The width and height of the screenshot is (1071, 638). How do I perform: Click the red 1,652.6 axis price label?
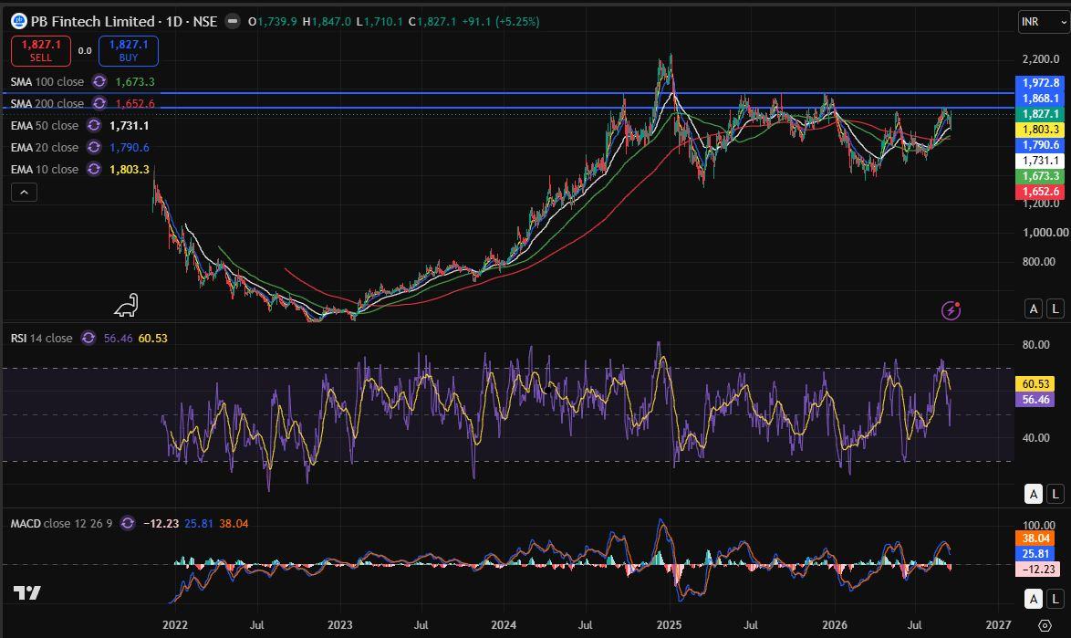click(1040, 192)
